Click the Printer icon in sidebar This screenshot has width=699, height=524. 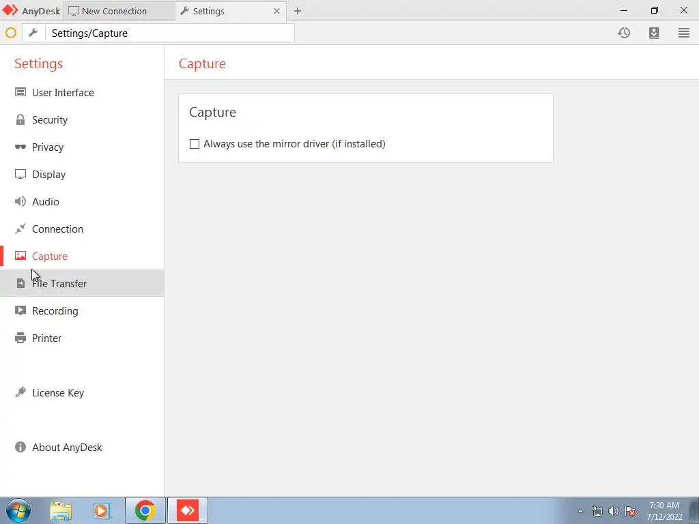click(20, 338)
